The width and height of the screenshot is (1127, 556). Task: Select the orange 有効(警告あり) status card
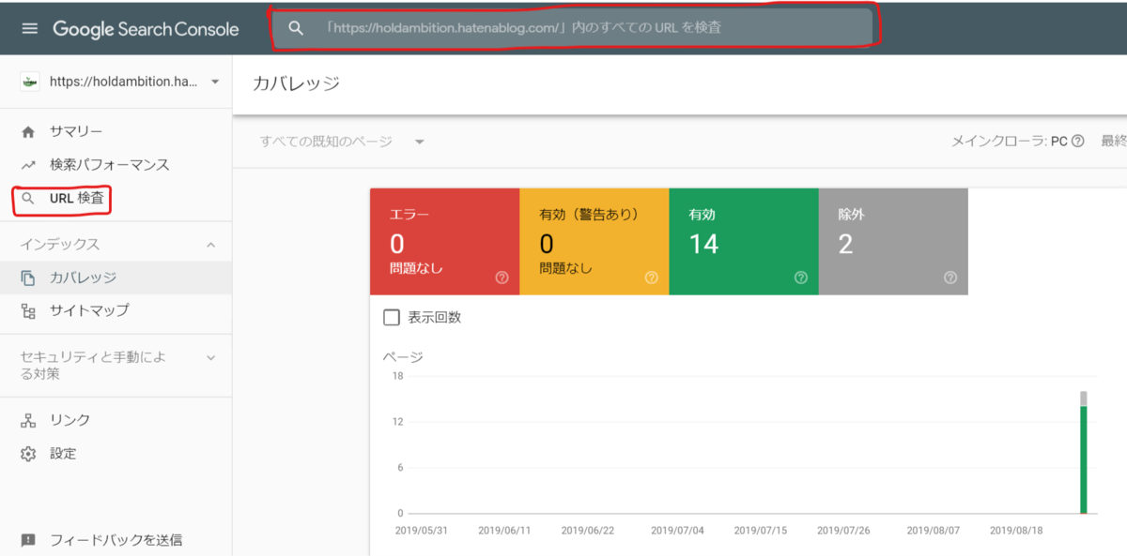(x=594, y=241)
